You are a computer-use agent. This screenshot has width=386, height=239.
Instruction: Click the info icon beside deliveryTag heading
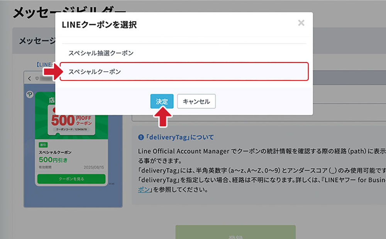(141, 137)
